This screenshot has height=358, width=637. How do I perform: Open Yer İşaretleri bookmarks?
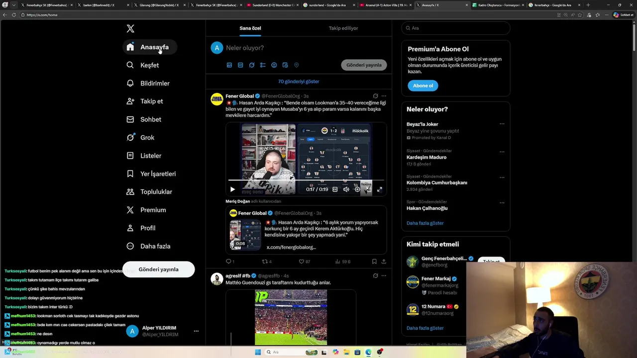(151, 174)
